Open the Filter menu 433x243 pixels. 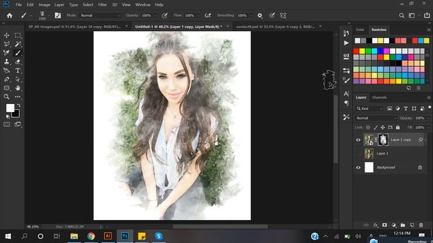coord(102,5)
